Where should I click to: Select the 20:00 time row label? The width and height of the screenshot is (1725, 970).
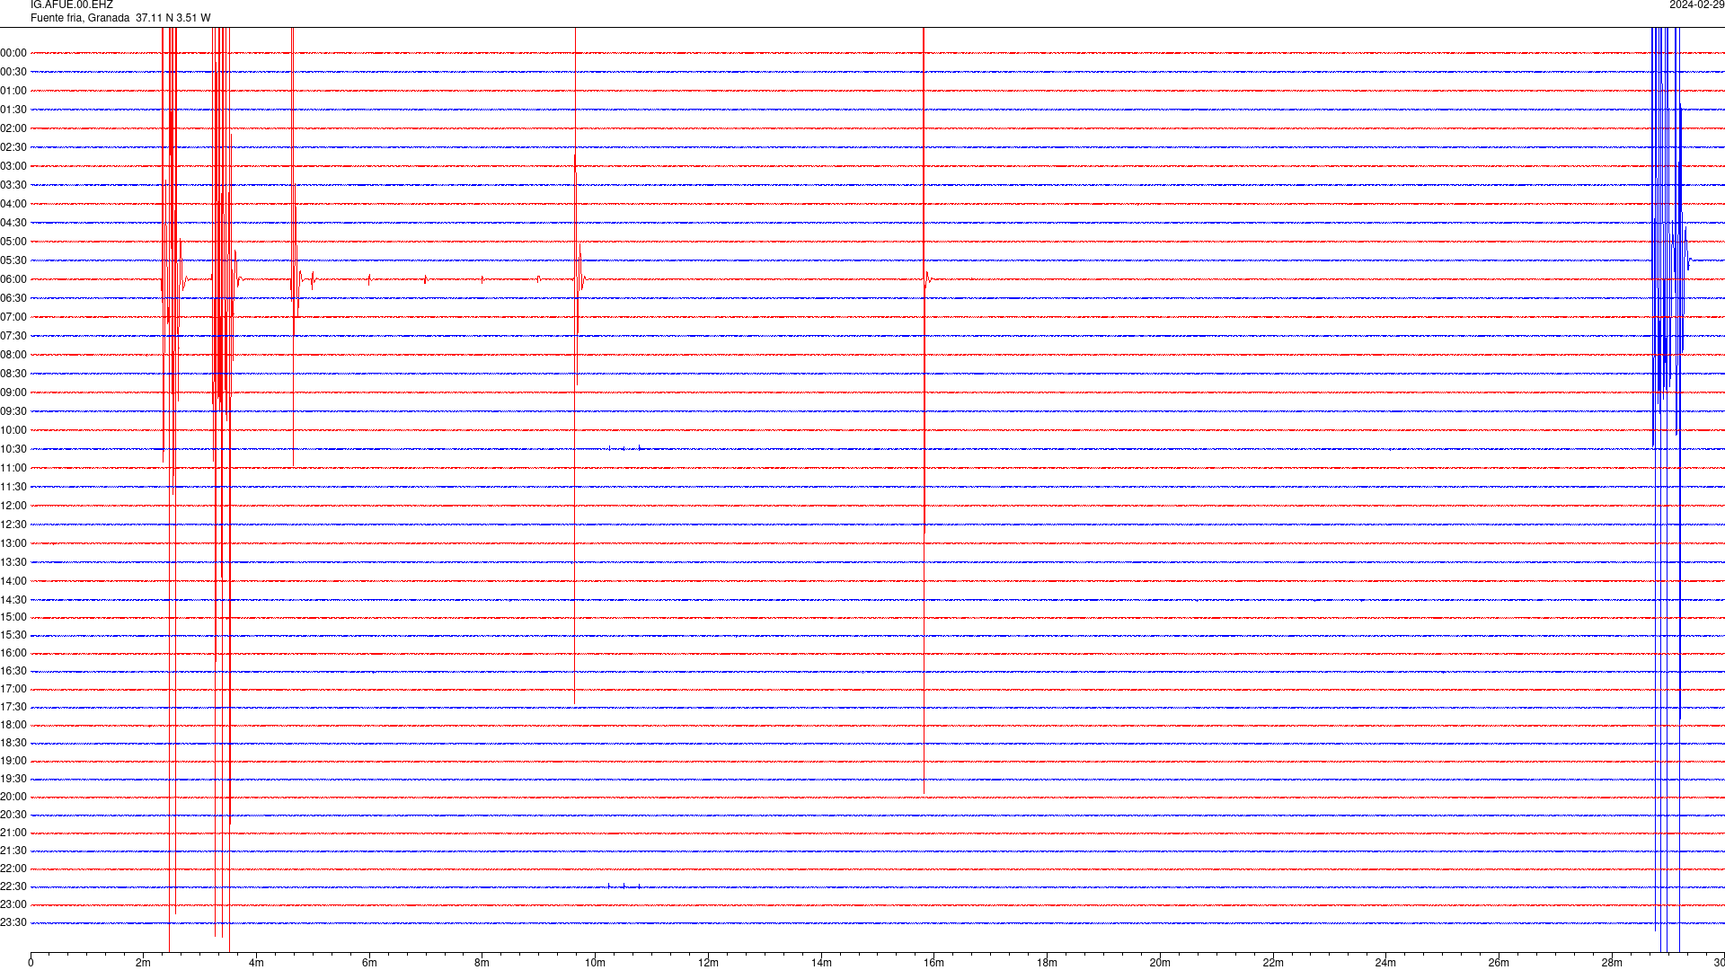pos(13,797)
